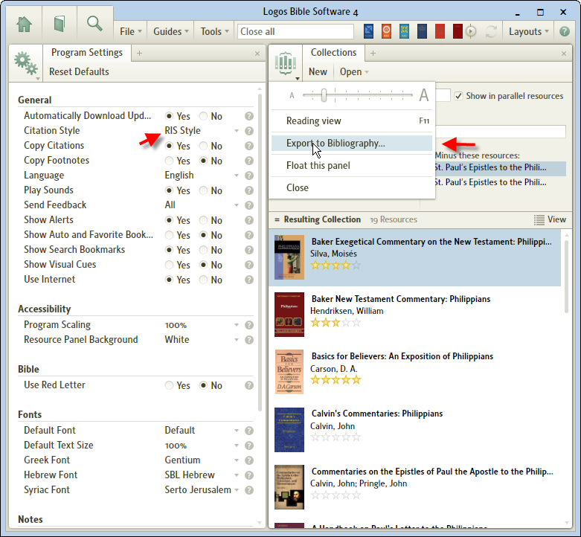Set Play Sounds to No
Viewport: 581px width, 537px height.
203,190
